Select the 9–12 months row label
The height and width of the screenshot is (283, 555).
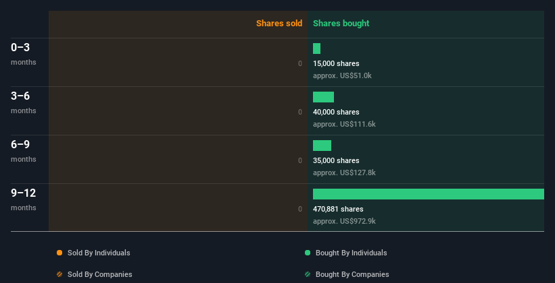click(x=24, y=199)
